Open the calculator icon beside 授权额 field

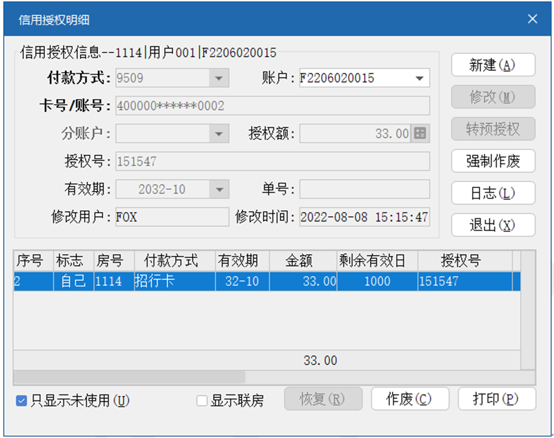tap(420, 134)
